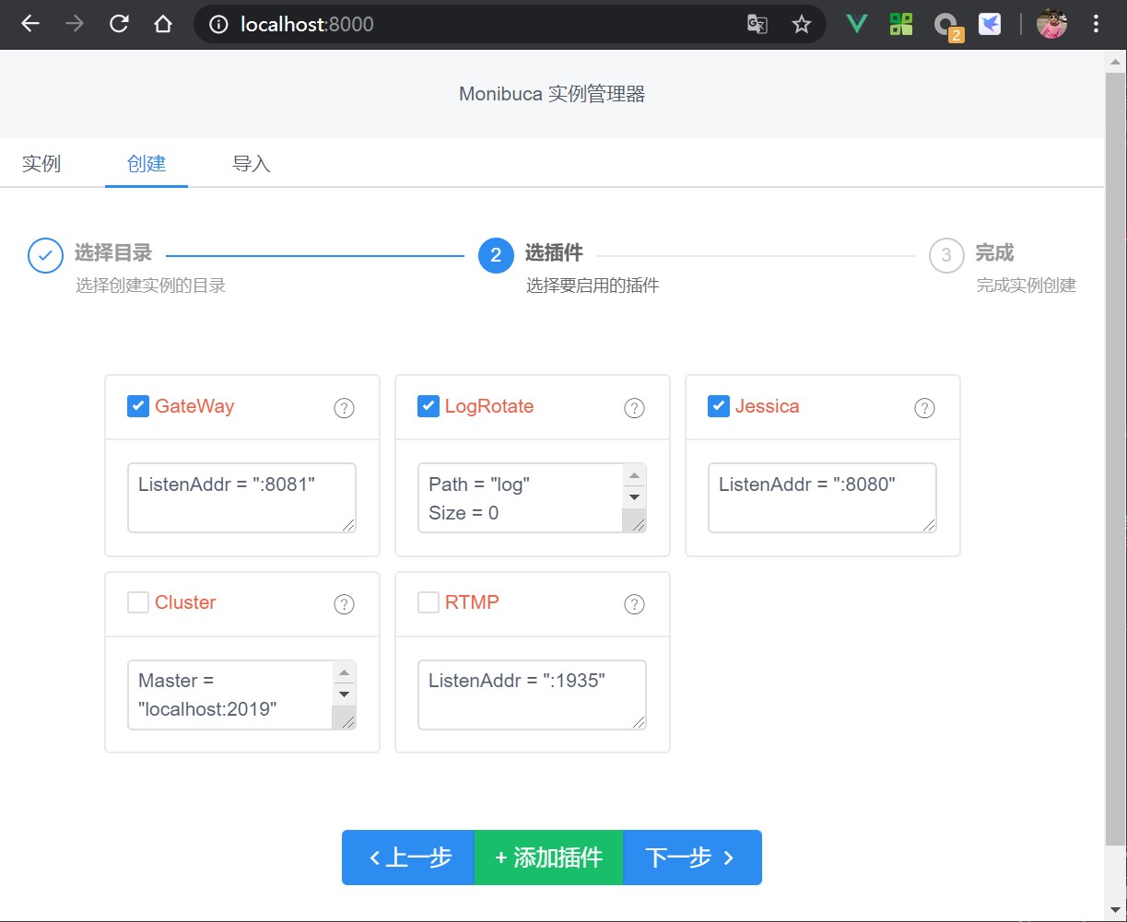
Task: Bookmark this page using the star icon
Action: click(802, 25)
